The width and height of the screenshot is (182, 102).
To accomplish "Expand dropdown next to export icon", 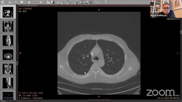I will 25,2.
